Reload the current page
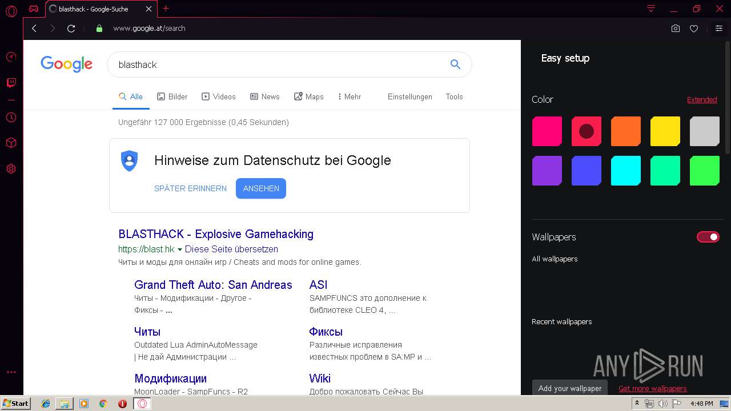The height and width of the screenshot is (411, 731). (71, 28)
